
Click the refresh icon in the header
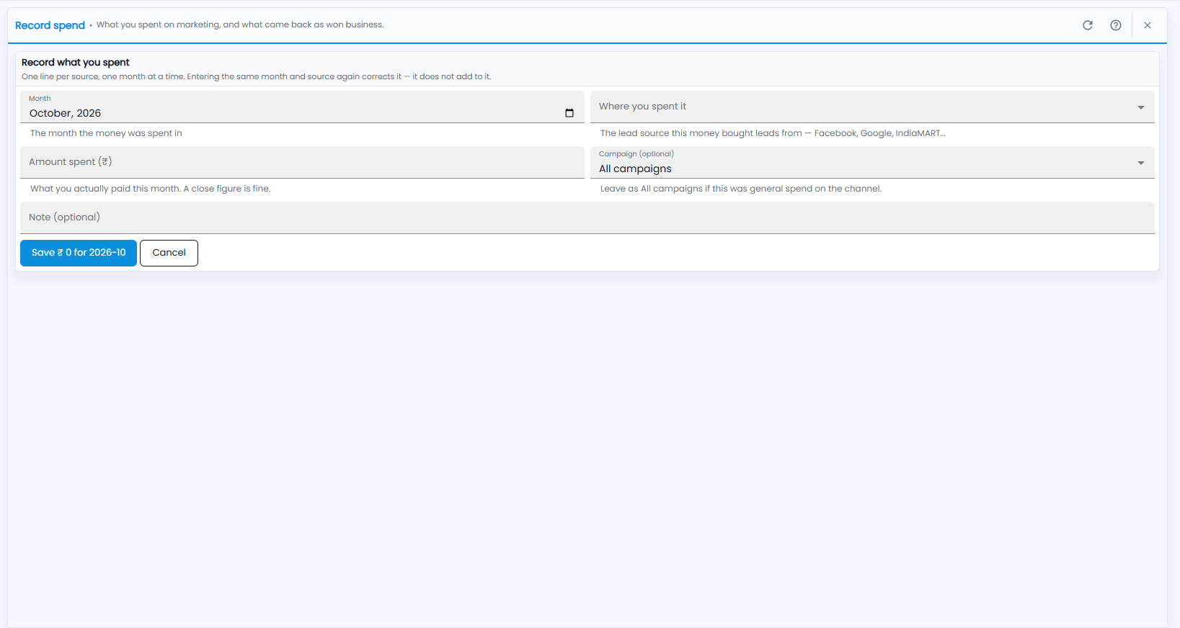pyautogui.click(x=1088, y=25)
